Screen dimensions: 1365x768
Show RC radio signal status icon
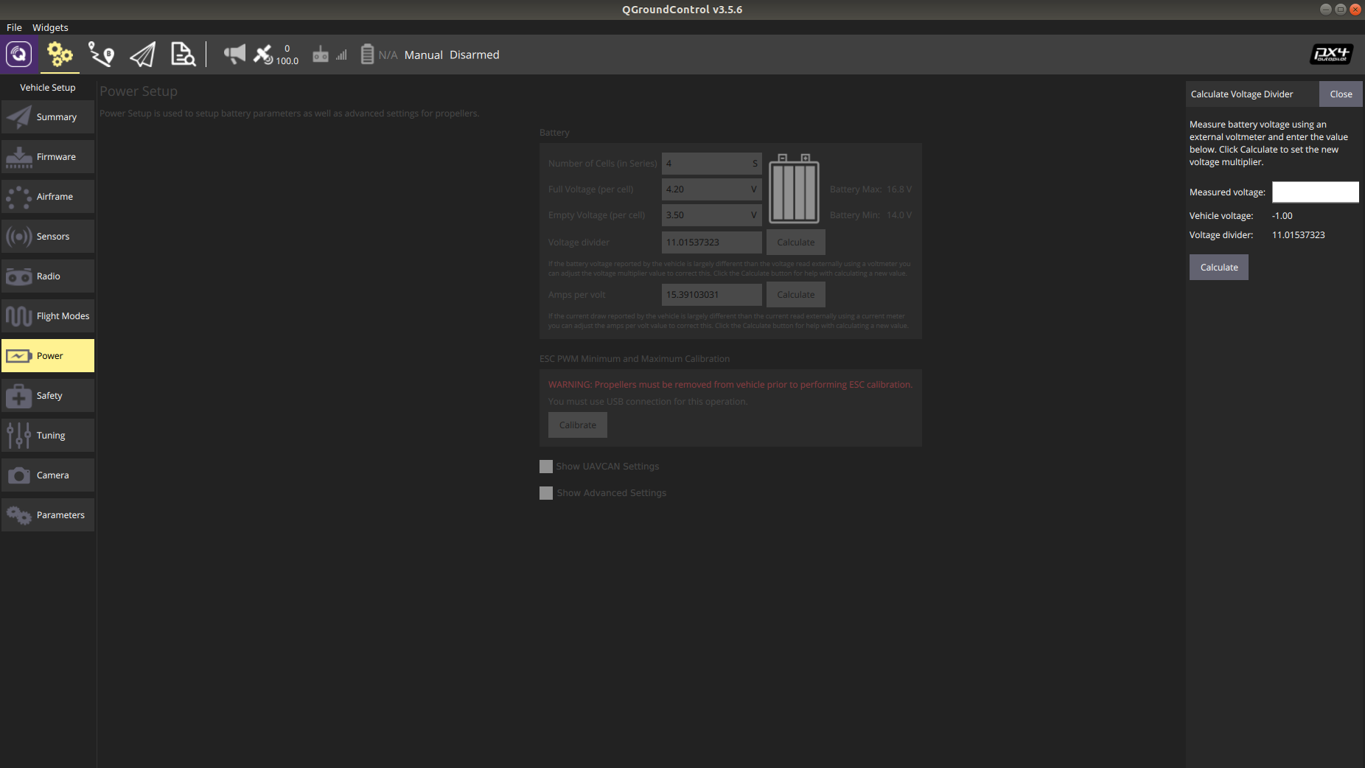click(321, 55)
